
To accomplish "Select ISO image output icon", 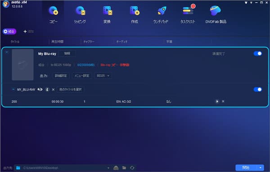I will point(116,168).
